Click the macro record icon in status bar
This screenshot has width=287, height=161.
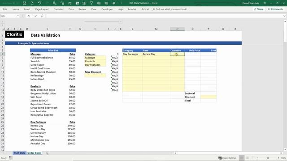tap(11, 158)
